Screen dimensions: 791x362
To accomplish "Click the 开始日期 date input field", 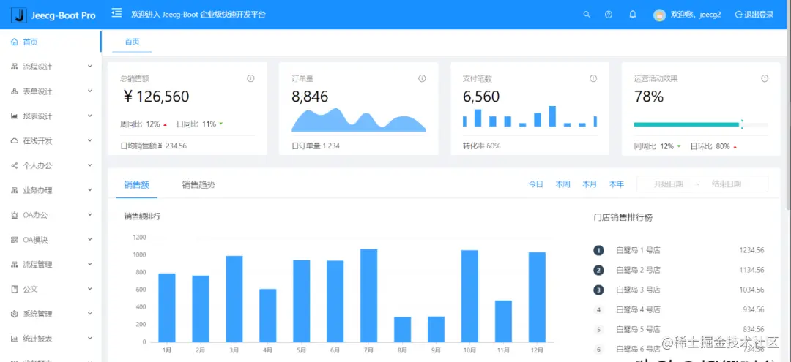I will pyautogui.click(x=669, y=184).
